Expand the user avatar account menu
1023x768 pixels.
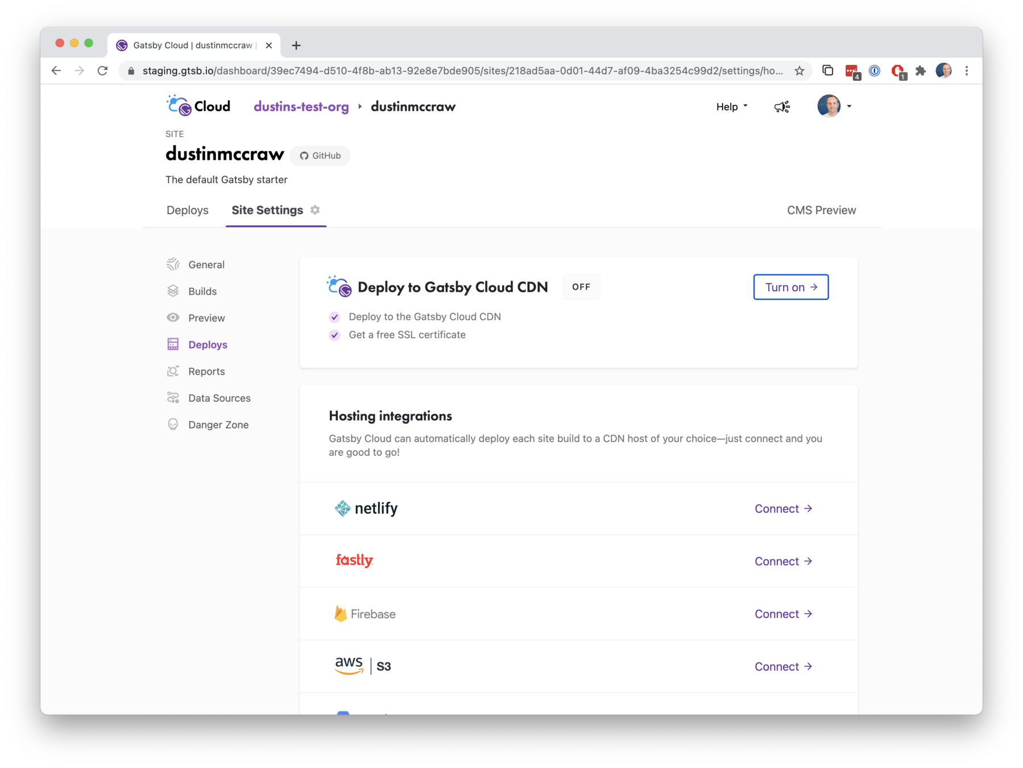click(x=834, y=106)
